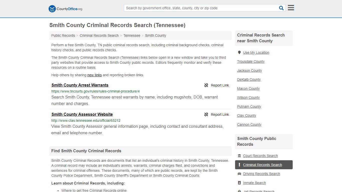Click Criminal Records Search near Smith County heading

261,38
